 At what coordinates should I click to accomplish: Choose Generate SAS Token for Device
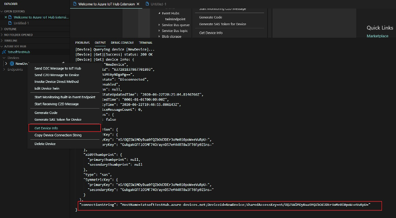[58, 119]
